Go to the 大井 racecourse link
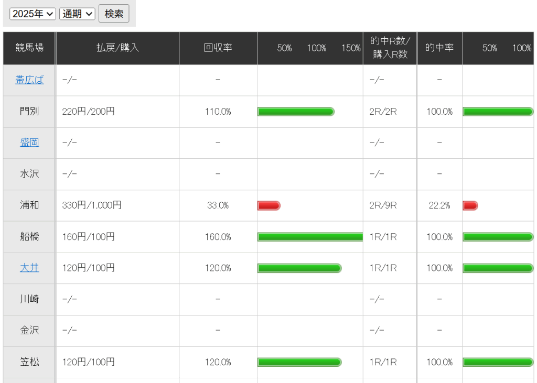This screenshot has height=383, width=537. point(29,268)
